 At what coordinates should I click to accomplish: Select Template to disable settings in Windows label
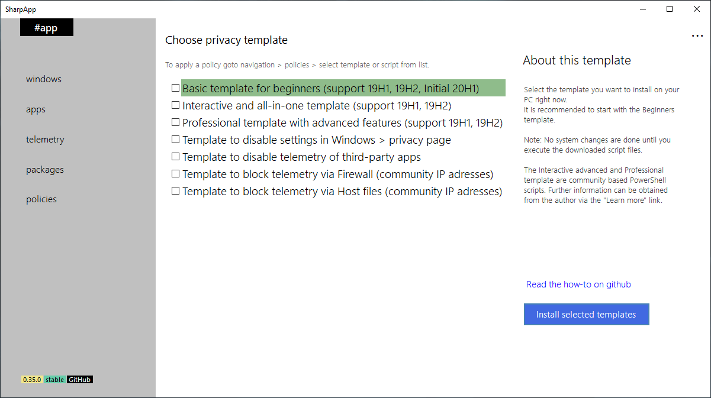coord(317,140)
